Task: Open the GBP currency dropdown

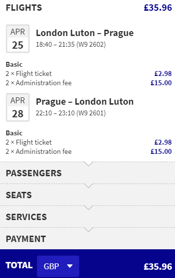Action: (x=58, y=266)
